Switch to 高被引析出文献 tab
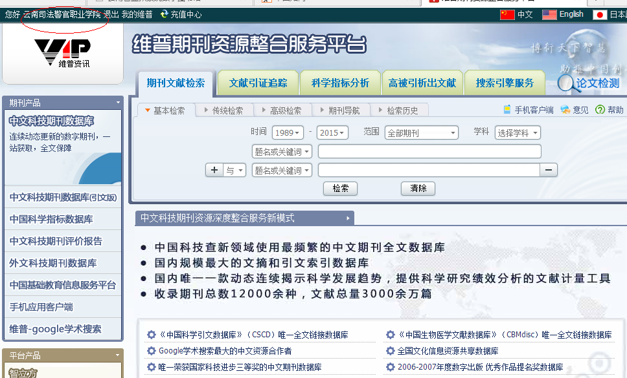627x378 pixels. pos(422,83)
